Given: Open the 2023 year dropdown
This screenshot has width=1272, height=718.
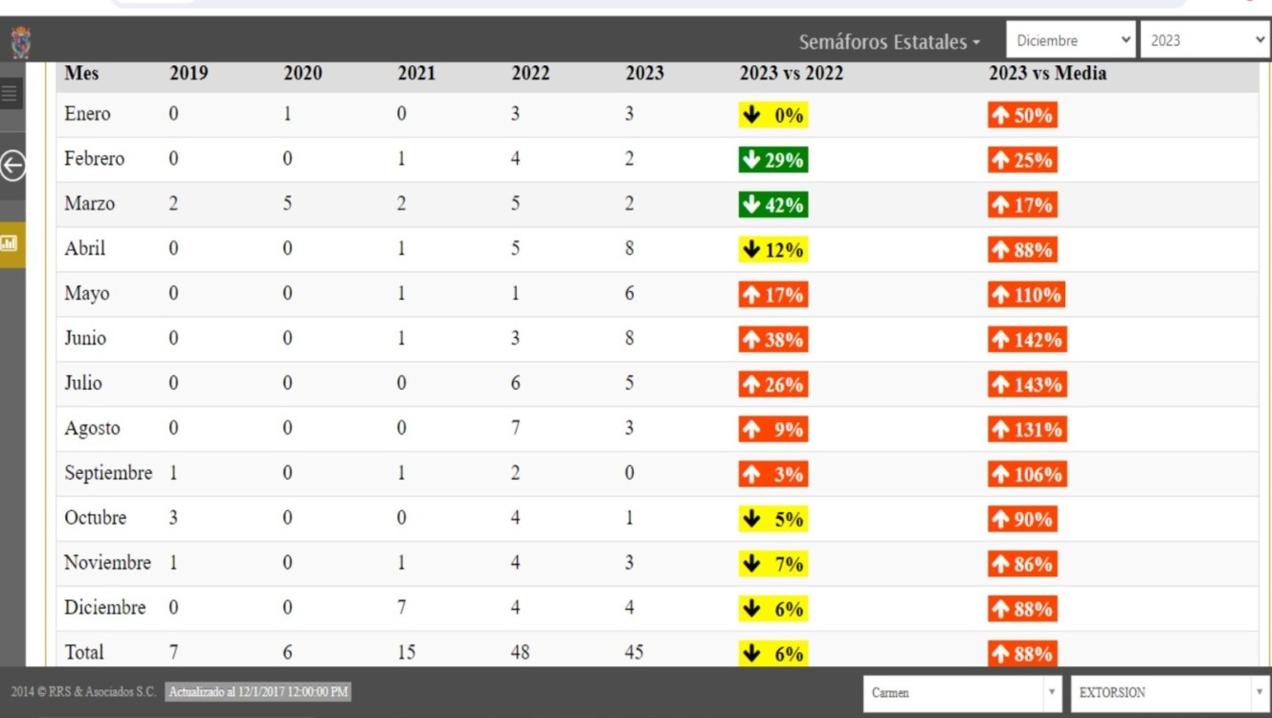Looking at the screenshot, I should pos(1205,41).
